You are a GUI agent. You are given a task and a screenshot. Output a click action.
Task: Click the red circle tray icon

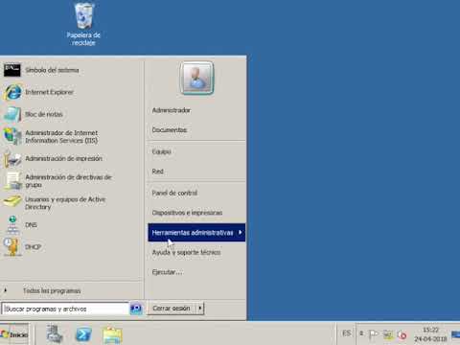point(402,335)
